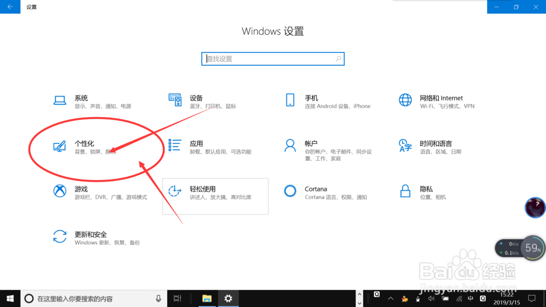
Task: Open File Explorer from the taskbar
Action: coord(207,298)
